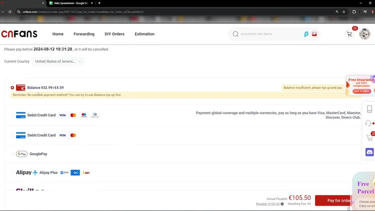375x211 pixels.
Task: Go to DIY Orders
Action: tap(114, 34)
